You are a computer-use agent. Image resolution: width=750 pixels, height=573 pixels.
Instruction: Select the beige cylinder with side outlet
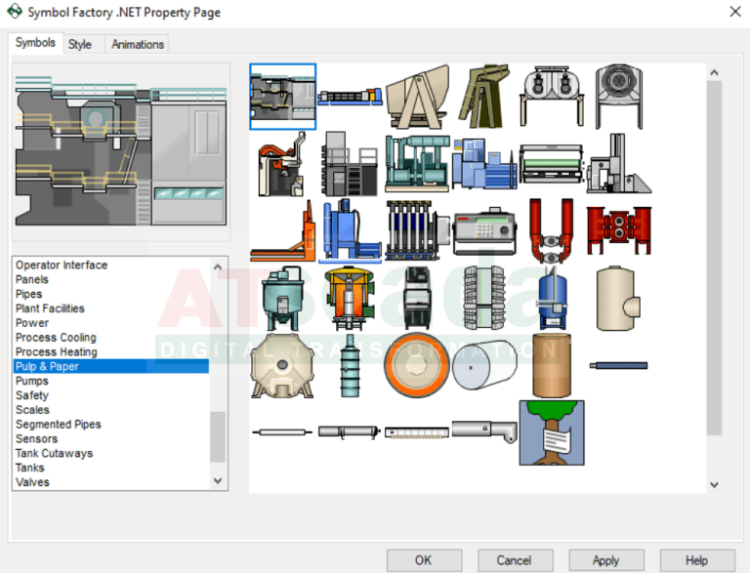pyautogui.click(x=618, y=299)
